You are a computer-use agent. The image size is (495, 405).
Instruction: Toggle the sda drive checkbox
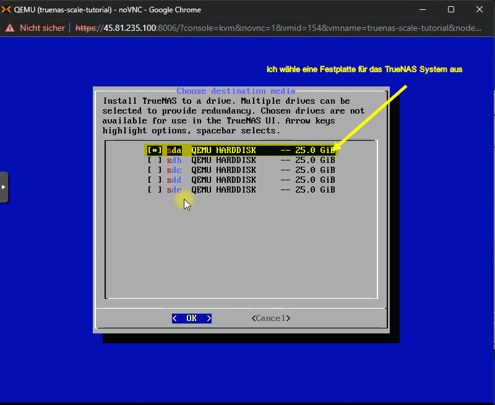[155, 150]
